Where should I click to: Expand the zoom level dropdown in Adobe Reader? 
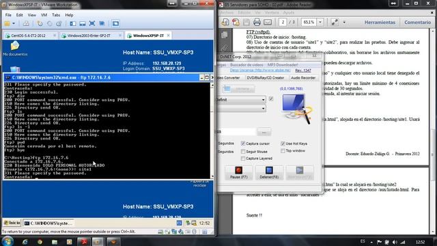[320, 22]
